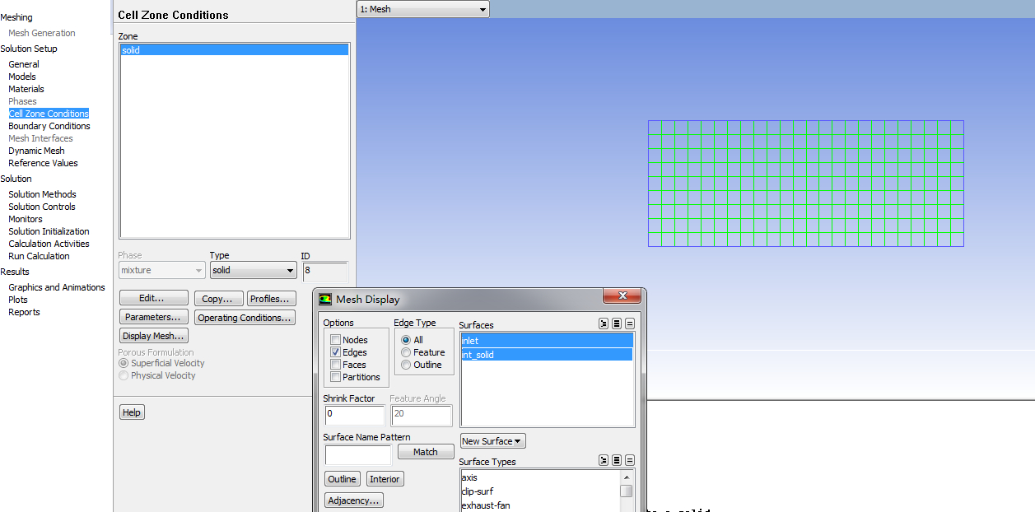1035x512 pixels.
Task: Enable the Nodes checkbox
Action: 335,340
